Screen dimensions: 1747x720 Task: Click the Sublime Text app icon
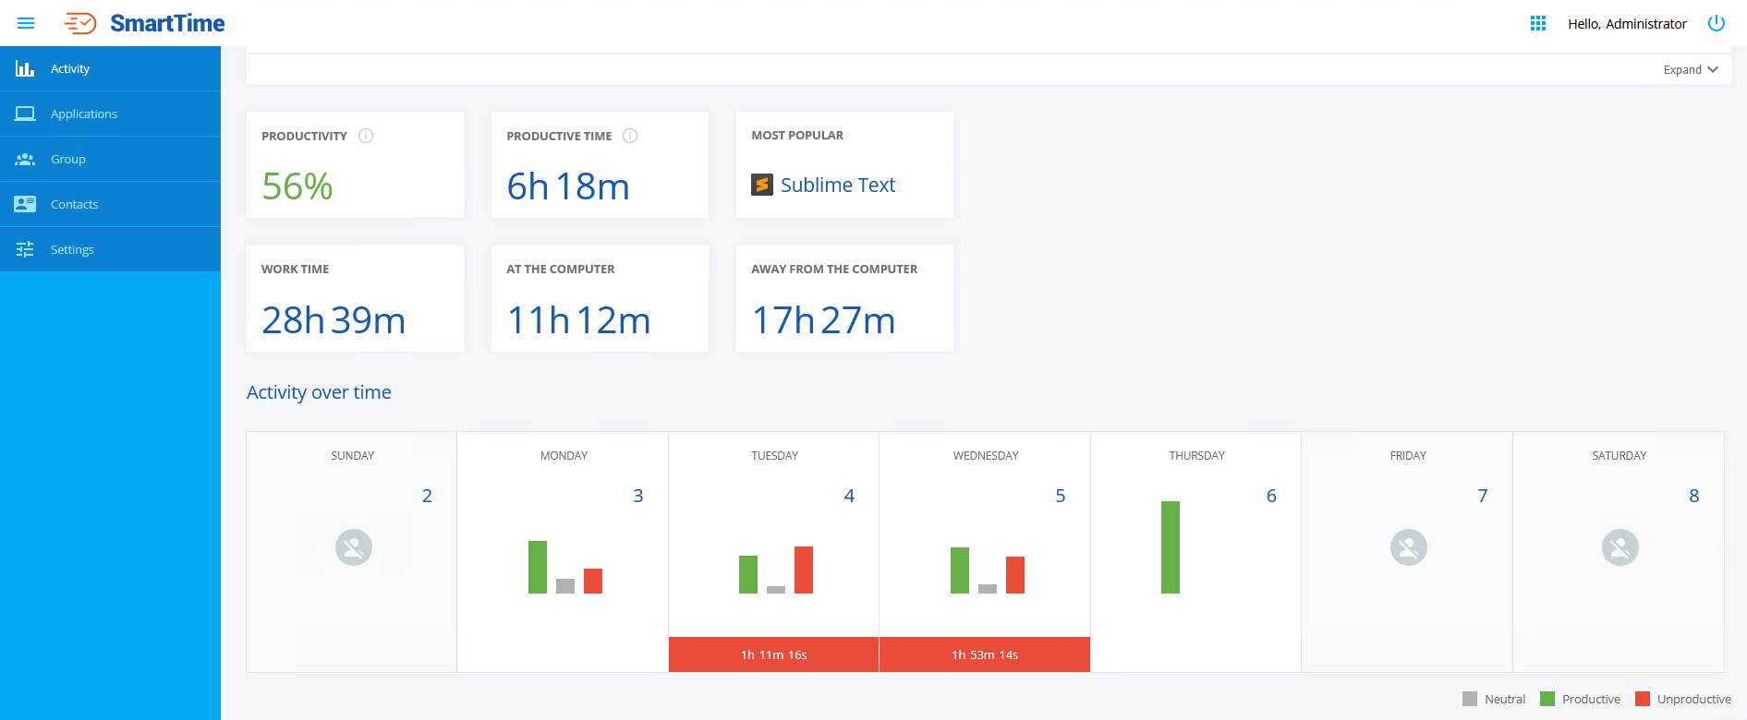762,185
